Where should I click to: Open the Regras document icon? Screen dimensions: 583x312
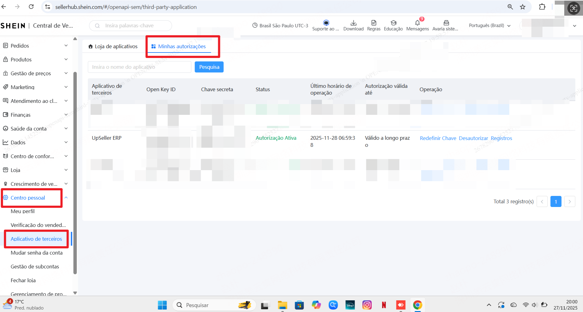pyautogui.click(x=374, y=23)
